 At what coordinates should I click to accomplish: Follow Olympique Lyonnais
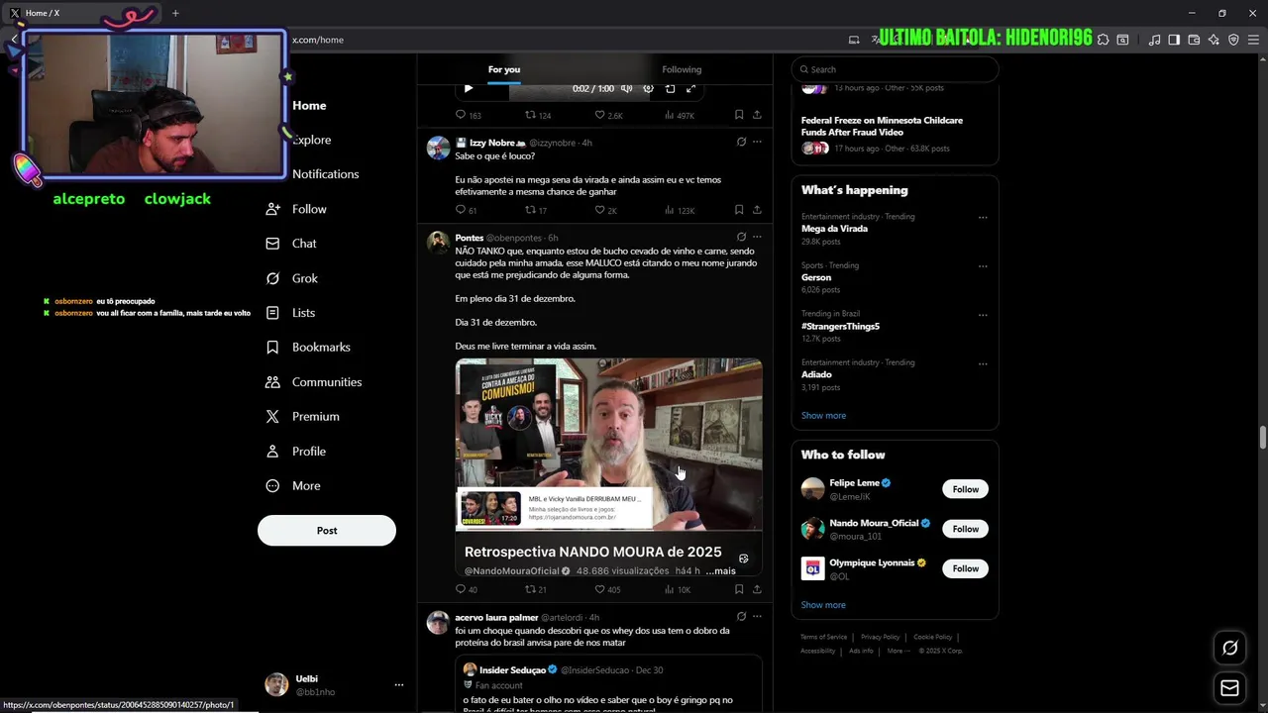tap(965, 568)
